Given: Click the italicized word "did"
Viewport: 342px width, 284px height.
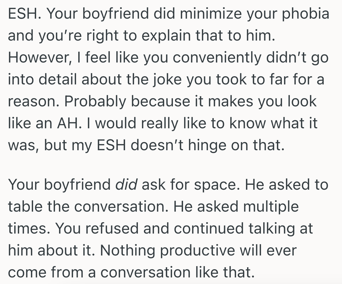Looking at the screenshot, I should [126, 185].
